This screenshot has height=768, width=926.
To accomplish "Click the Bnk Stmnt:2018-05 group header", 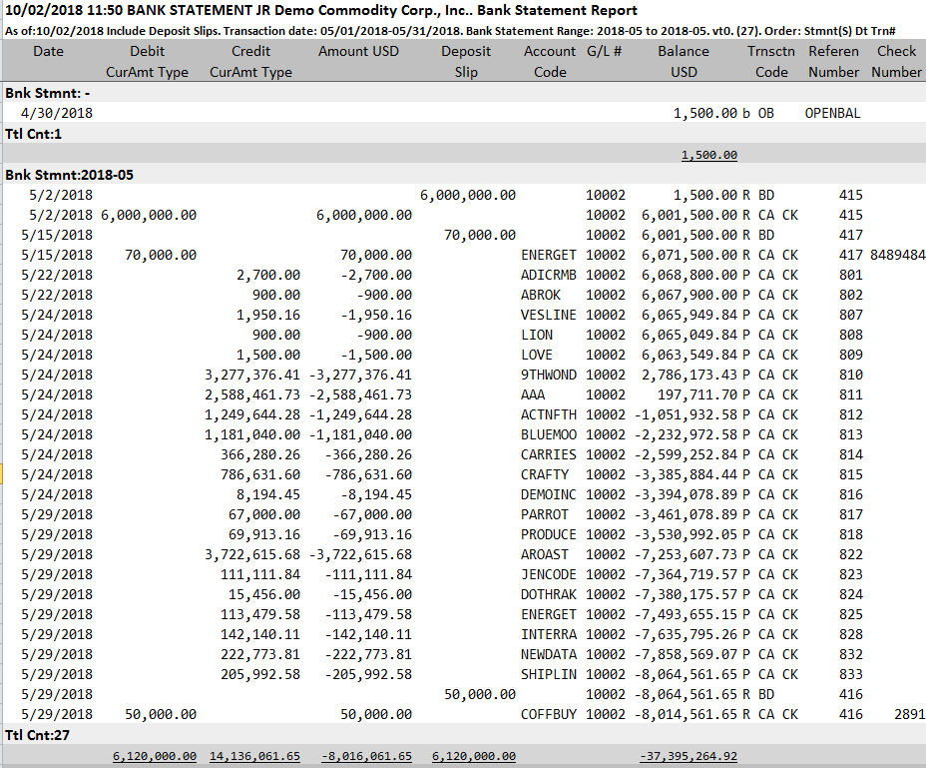I will [69, 175].
